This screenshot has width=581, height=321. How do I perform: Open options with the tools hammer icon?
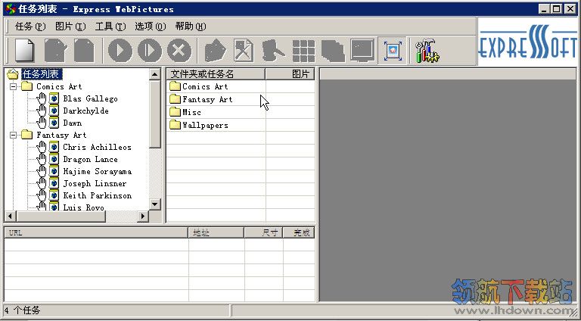427,51
